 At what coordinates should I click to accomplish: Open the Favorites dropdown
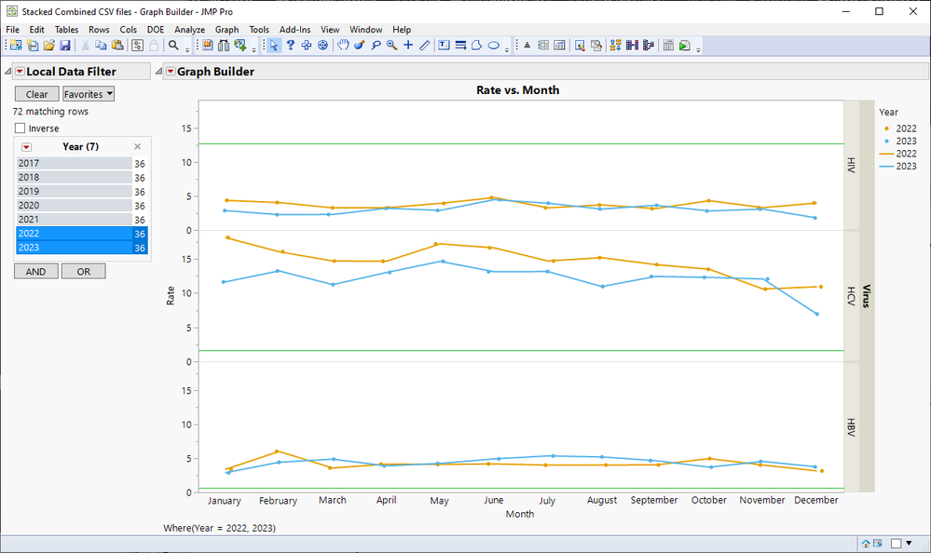(x=89, y=94)
